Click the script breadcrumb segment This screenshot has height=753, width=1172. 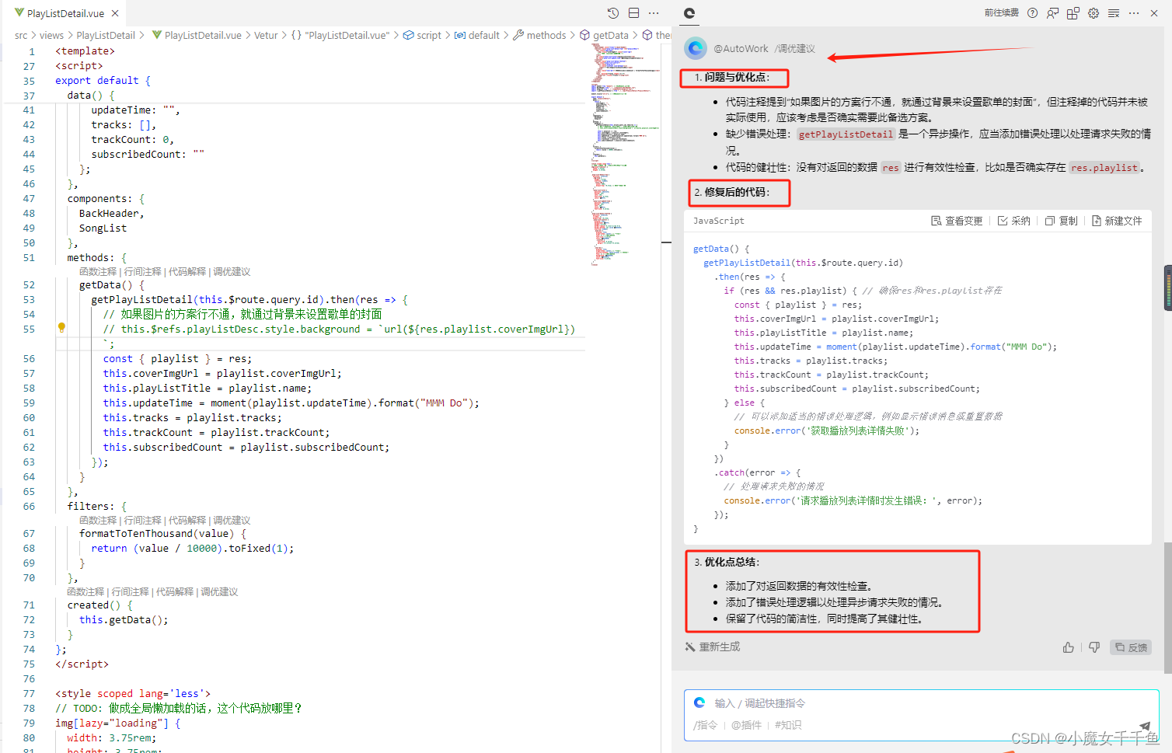point(422,35)
